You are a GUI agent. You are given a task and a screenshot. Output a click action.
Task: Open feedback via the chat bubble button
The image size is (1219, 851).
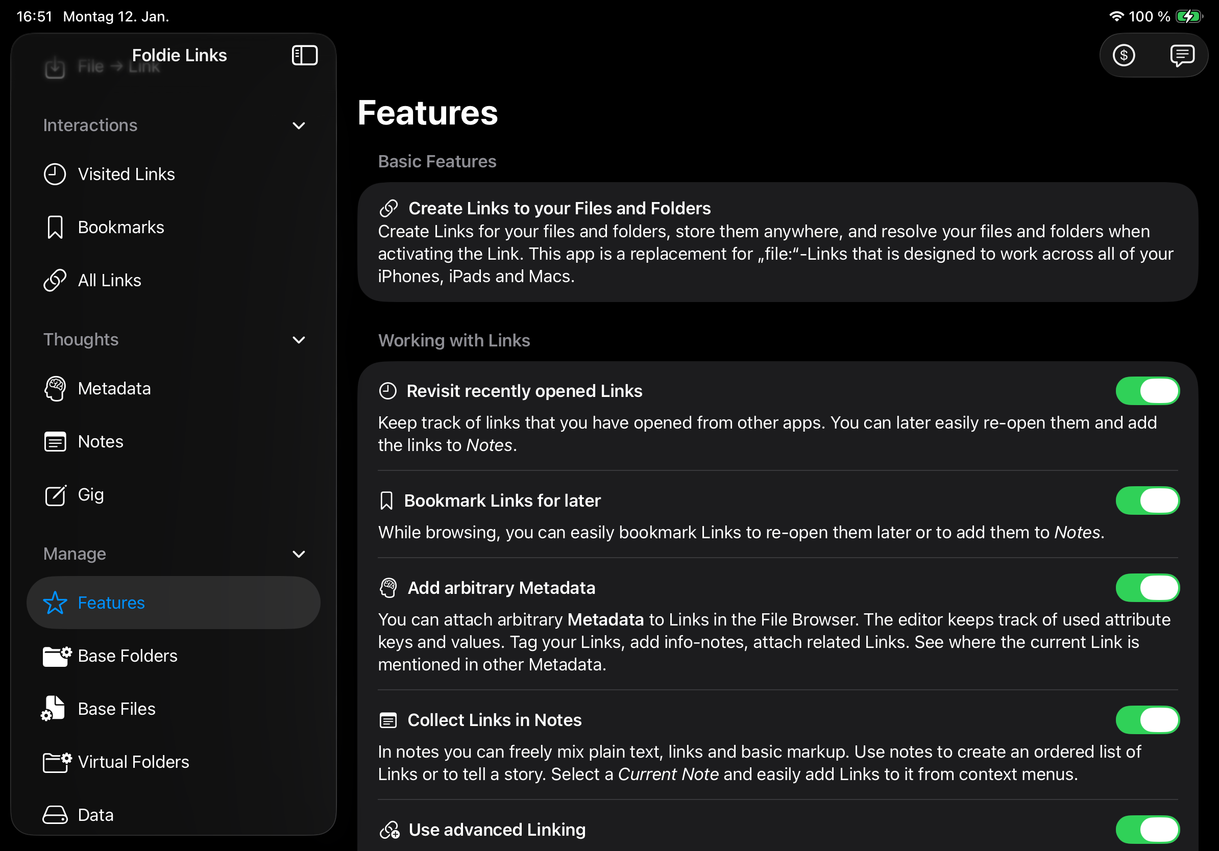1183,55
